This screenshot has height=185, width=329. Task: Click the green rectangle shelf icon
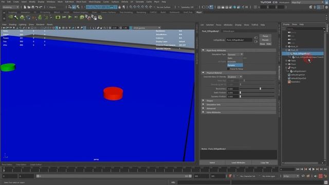pos(58,17)
